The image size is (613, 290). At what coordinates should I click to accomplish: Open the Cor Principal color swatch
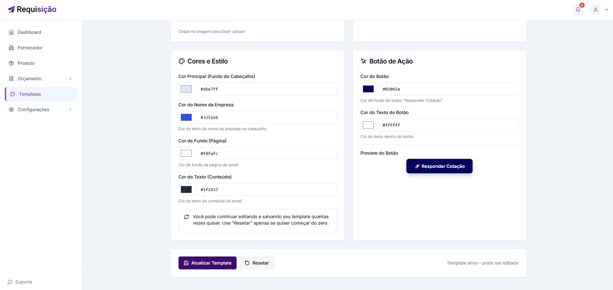point(186,89)
